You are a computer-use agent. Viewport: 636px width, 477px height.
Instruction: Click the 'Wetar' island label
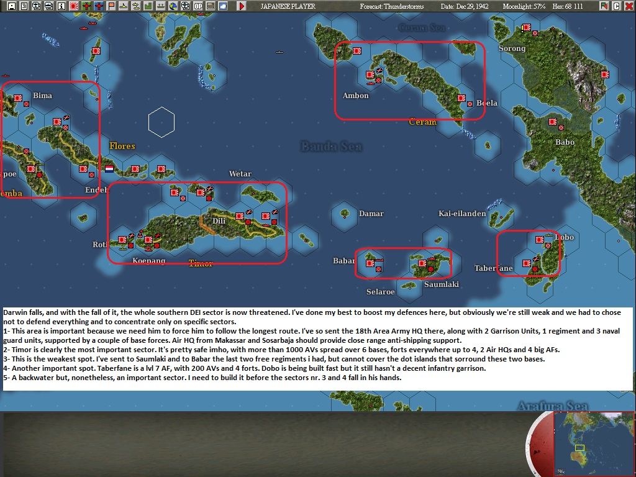click(240, 174)
